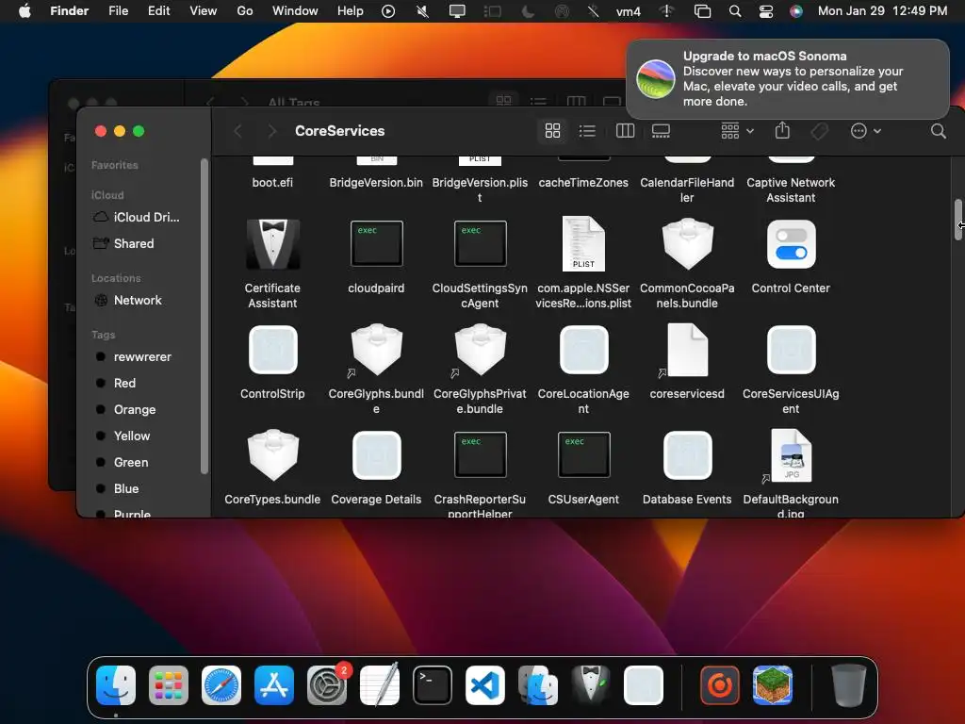Viewport: 965px width, 724px height.
Task: Open the Apple menu
Action: pos(25,11)
